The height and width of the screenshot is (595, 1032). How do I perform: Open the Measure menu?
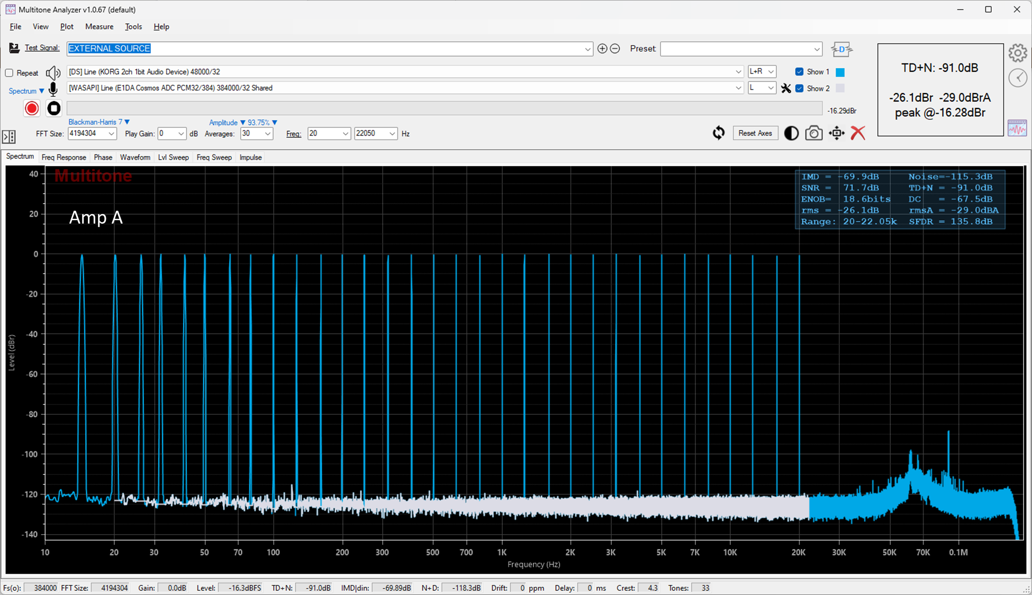click(x=99, y=26)
